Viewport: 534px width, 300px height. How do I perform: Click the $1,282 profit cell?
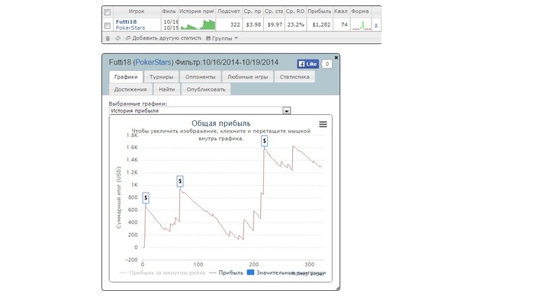tap(320, 25)
